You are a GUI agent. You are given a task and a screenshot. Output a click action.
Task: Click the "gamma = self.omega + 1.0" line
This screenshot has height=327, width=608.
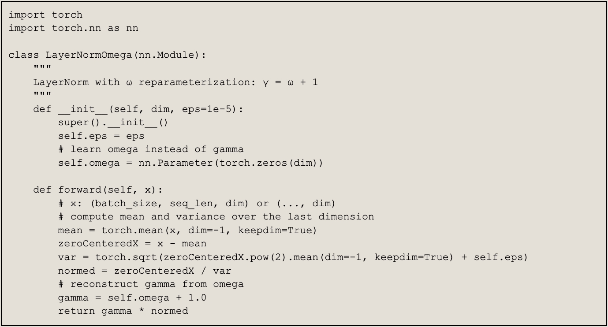point(132,297)
